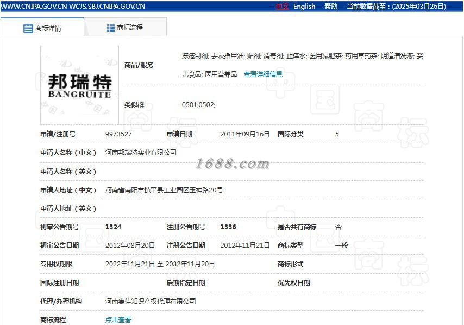Click the 类似群 field label
The height and width of the screenshot is (325, 464).
coord(134,105)
